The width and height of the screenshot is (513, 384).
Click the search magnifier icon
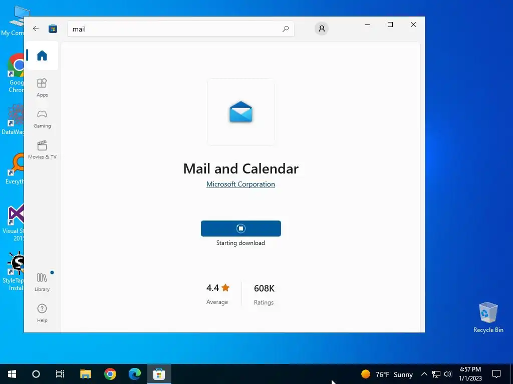point(285,28)
